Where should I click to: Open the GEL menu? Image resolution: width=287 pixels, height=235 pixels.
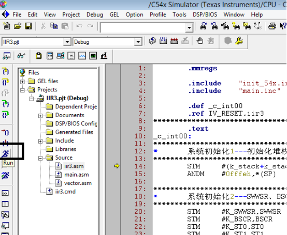[x=114, y=14]
